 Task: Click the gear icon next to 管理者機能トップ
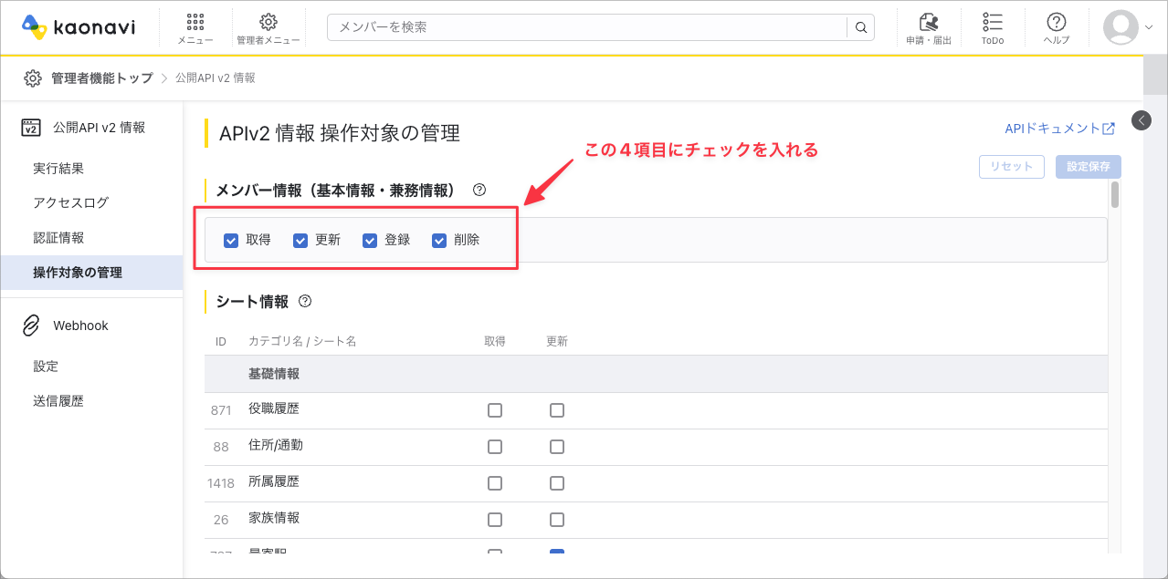tap(33, 78)
